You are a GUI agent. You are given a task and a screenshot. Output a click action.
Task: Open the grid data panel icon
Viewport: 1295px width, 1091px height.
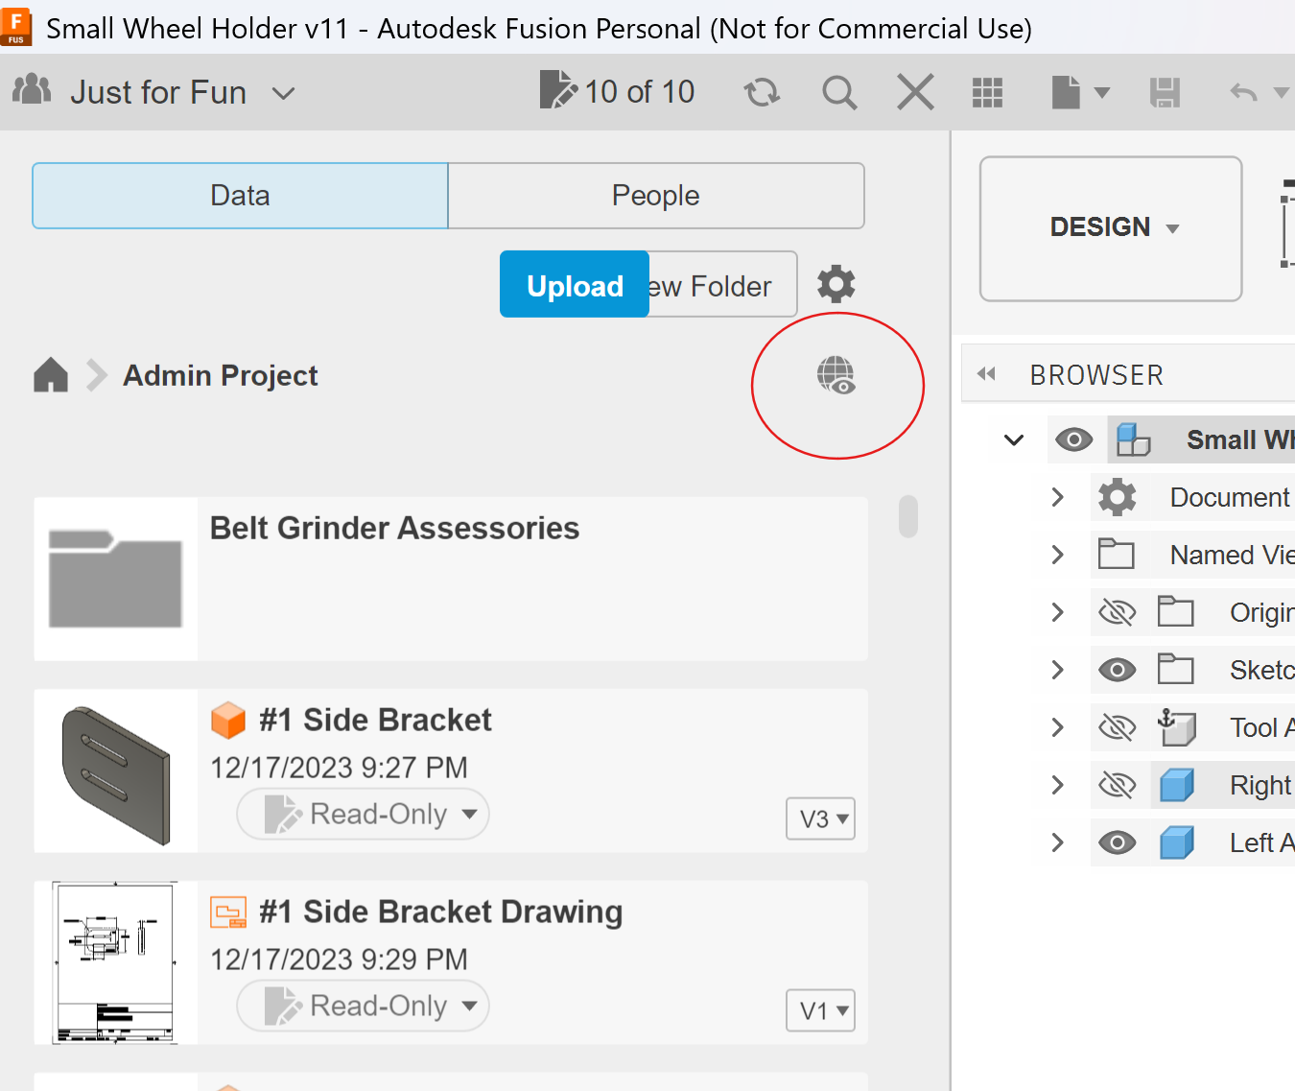(x=987, y=93)
